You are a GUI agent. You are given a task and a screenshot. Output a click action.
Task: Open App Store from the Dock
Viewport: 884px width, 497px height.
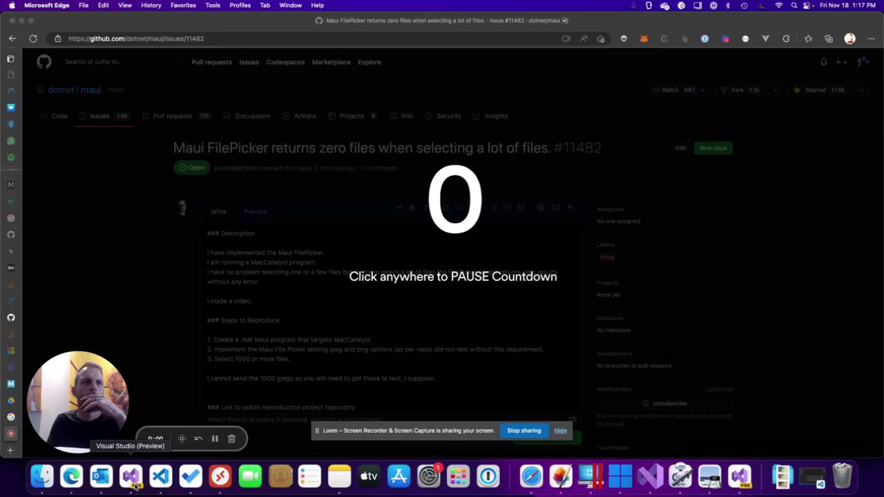click(x=398, y=476)
